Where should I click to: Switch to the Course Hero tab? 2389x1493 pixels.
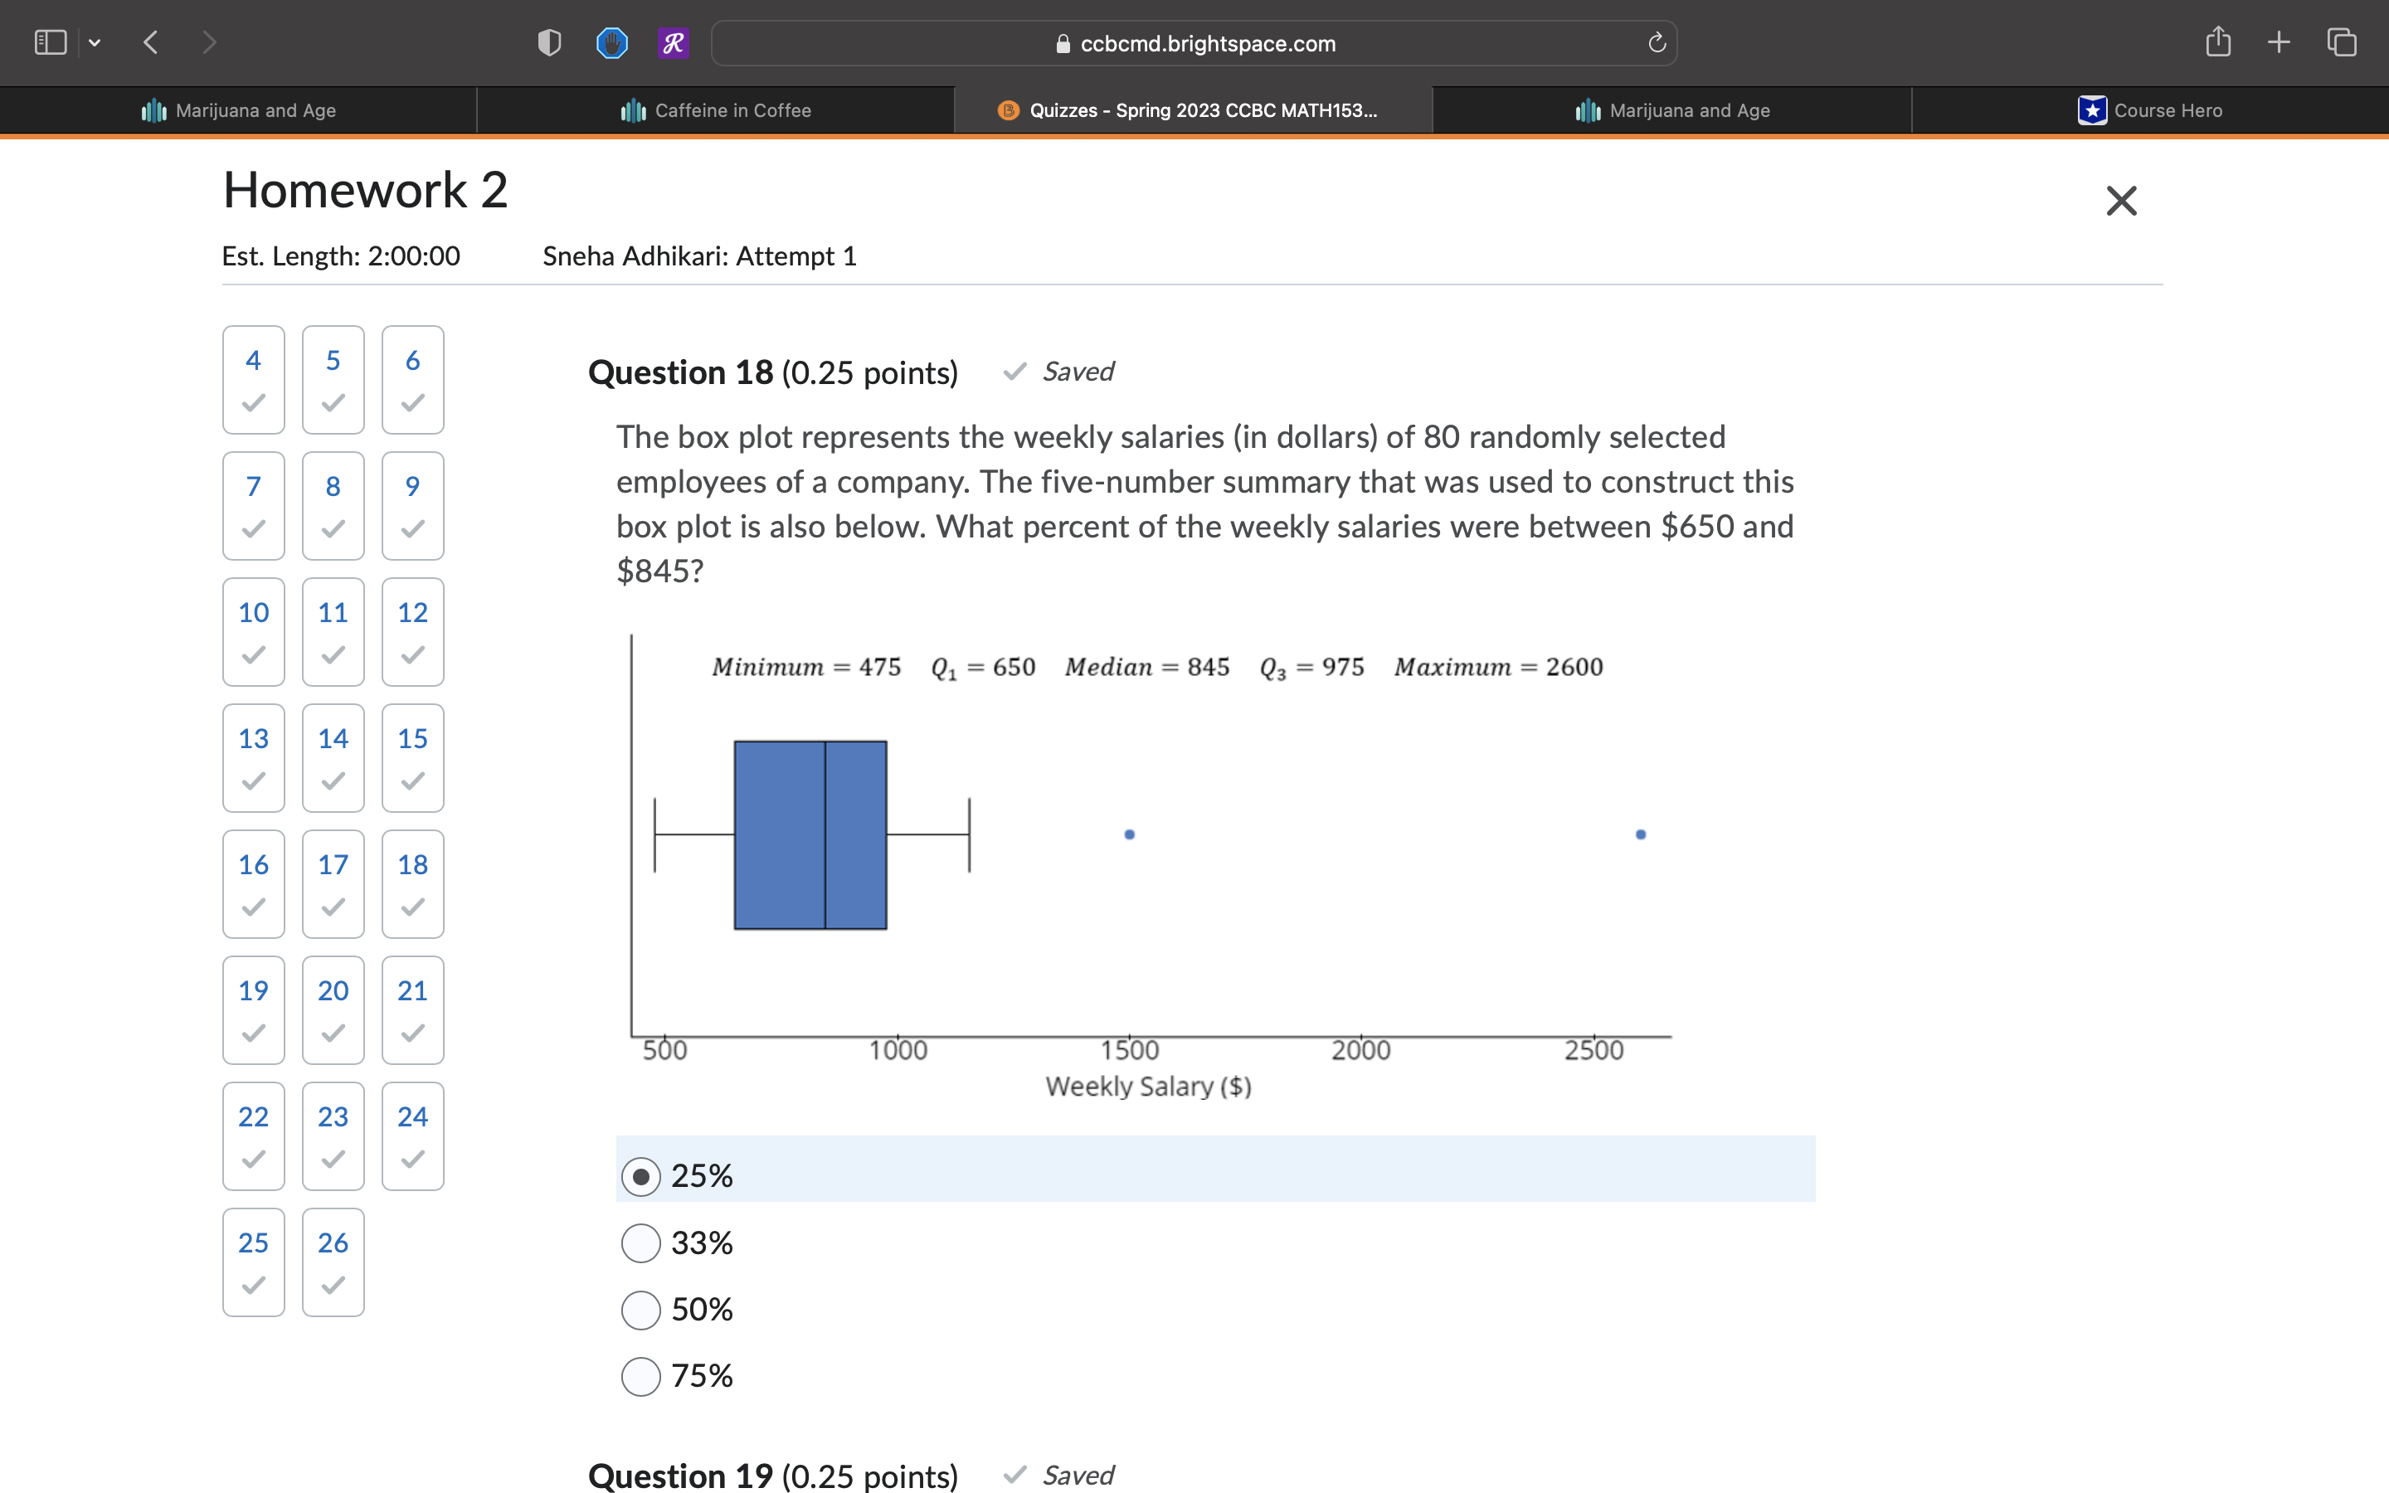(2150, 110)
